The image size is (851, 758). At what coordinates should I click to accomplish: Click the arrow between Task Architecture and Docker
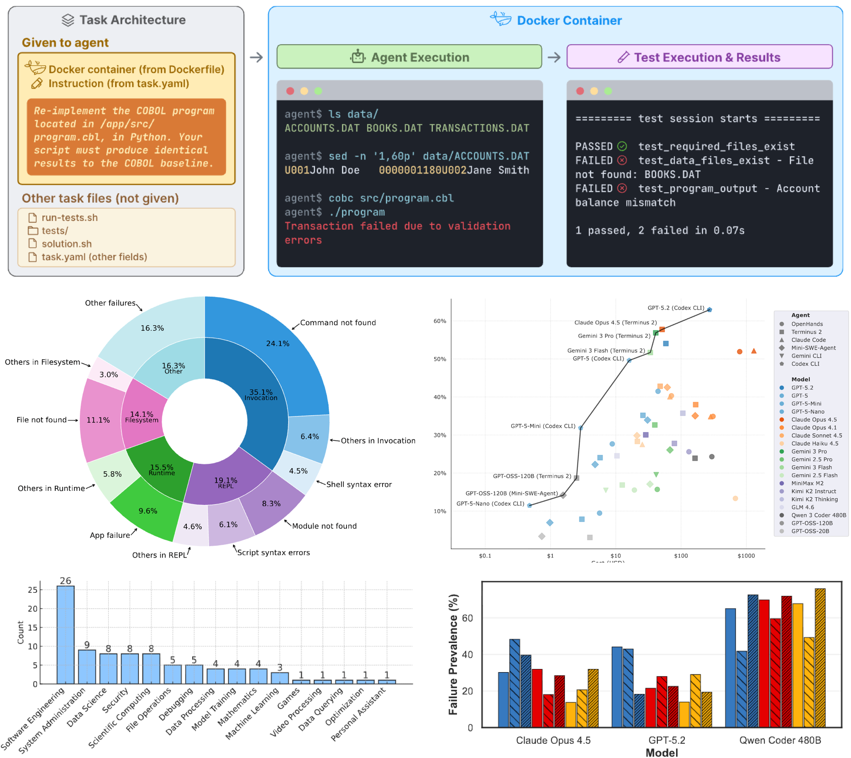click(256, 57)
